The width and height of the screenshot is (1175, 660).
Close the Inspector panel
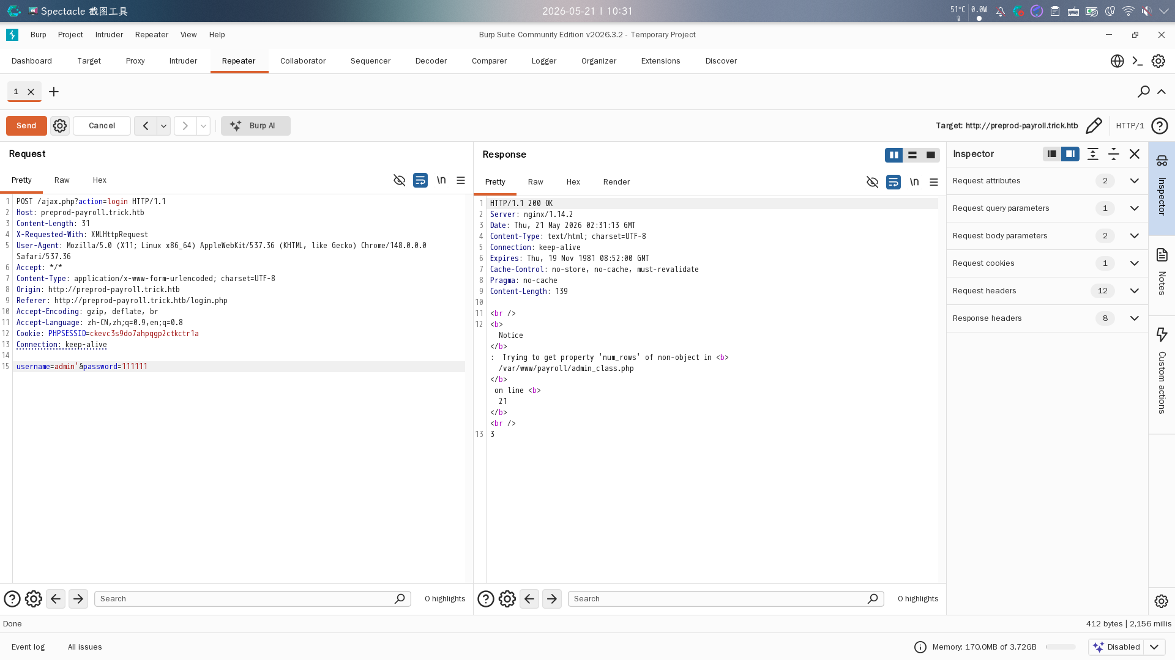pyautogui.click(x=1135, y=154)
